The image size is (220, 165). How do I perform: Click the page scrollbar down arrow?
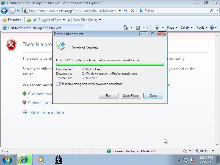point(217,145)
